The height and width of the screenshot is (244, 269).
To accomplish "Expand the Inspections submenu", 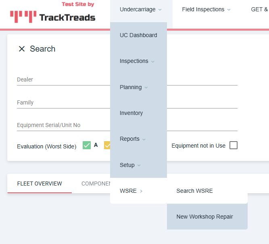I will point(137,61).
